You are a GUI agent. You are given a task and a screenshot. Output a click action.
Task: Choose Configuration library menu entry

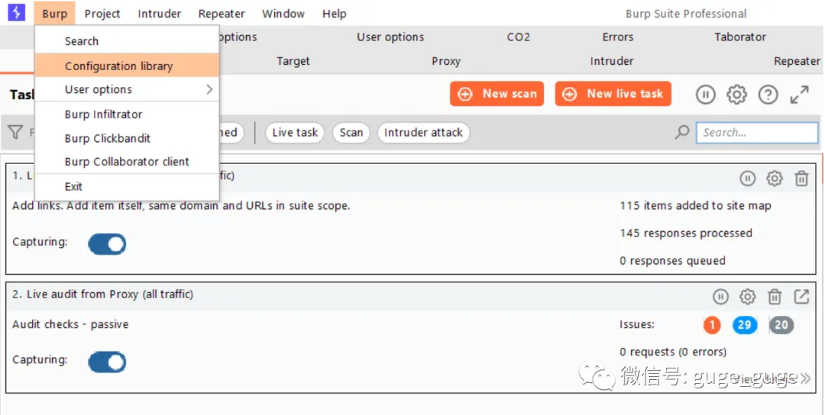coord(127,66)
